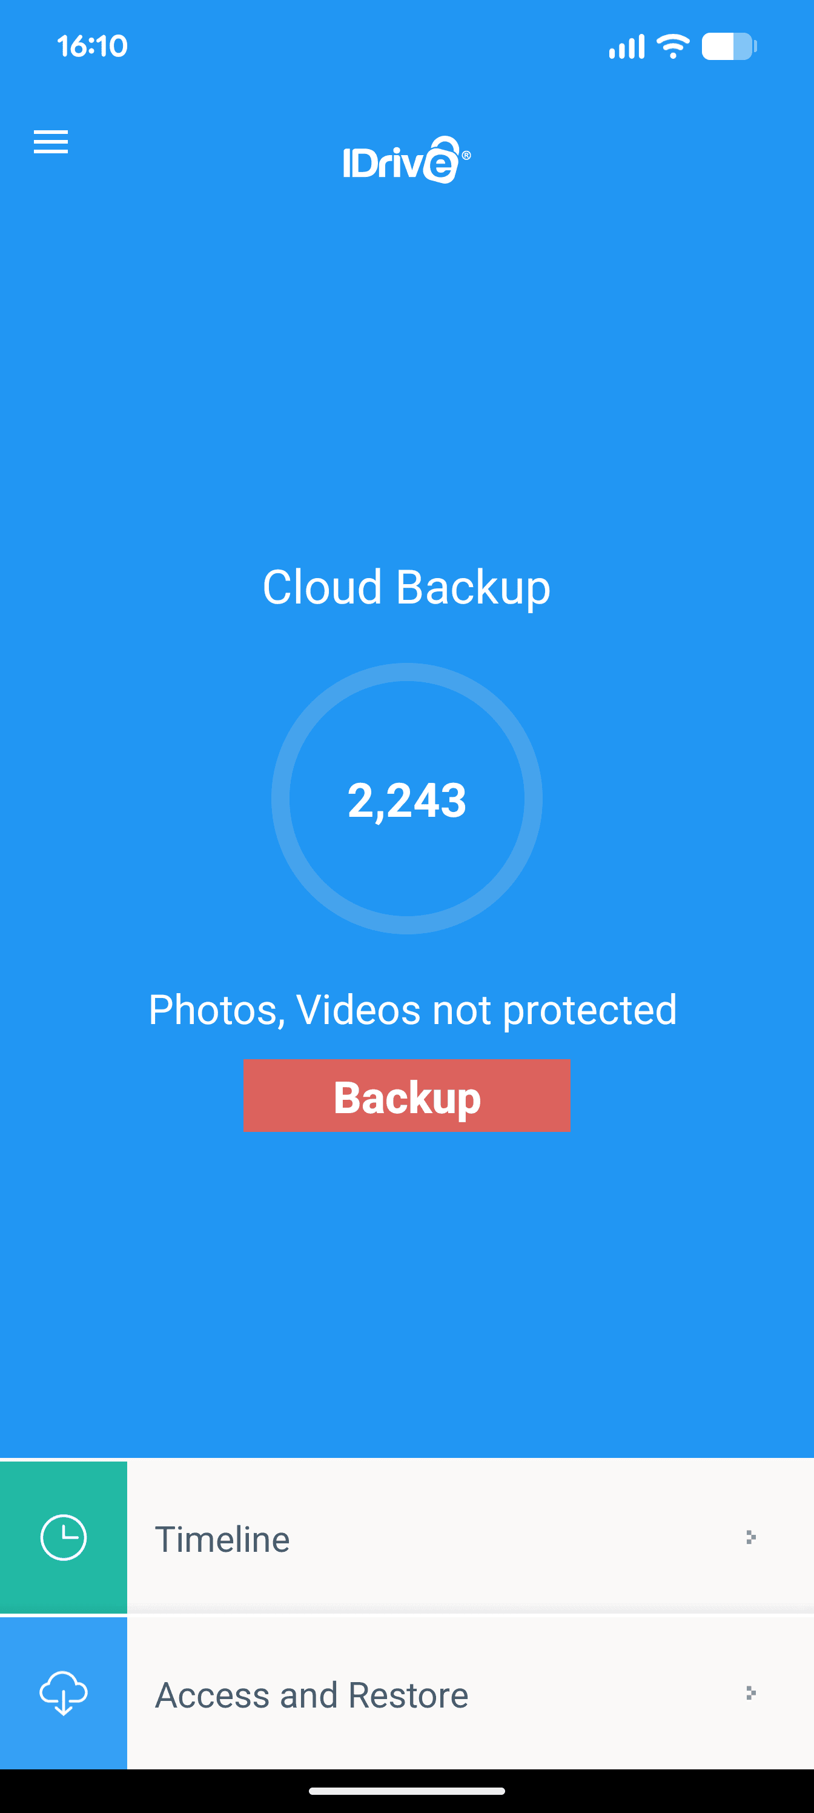Tap the battery indicator

(x=729, y=47)
